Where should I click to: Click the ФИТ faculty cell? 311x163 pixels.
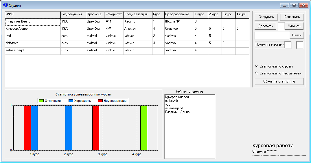point(114,22)
